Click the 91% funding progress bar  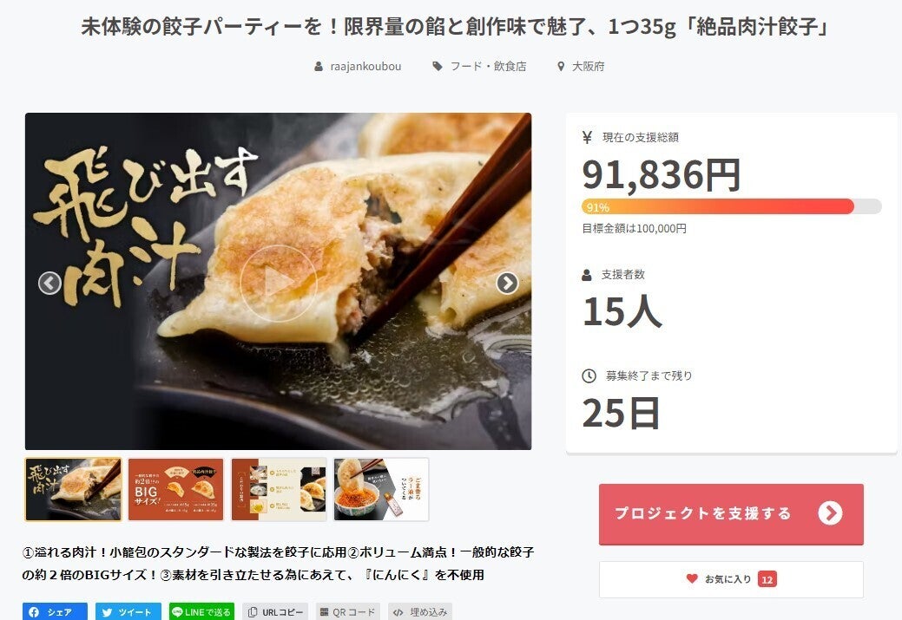coord(731,206)
